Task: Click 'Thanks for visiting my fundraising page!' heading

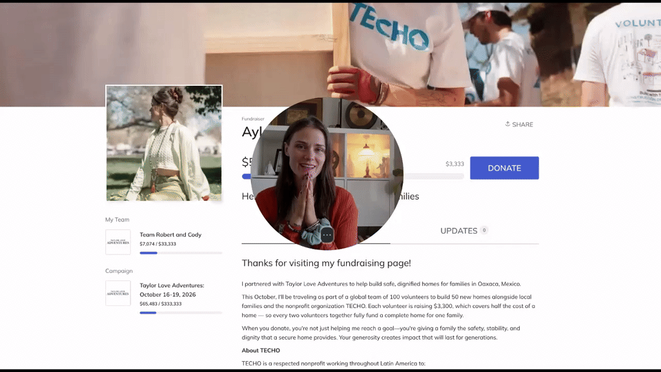Action: [326, 263]
